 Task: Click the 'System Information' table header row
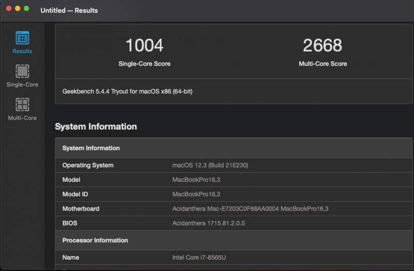tap(234, 148)
